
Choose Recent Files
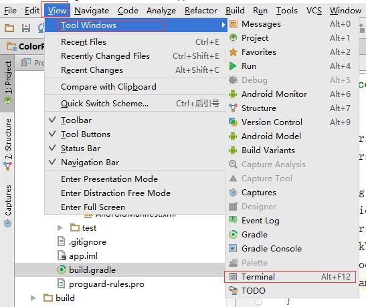pyautogui.click(x=135, y=42)
